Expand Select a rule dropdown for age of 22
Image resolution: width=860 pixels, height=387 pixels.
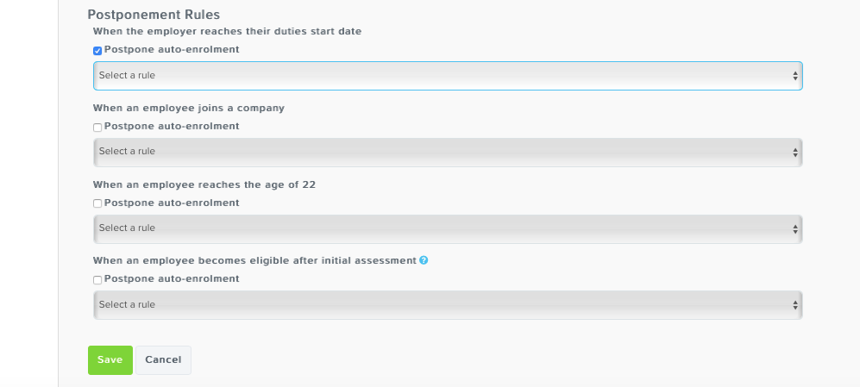[448, 228]
